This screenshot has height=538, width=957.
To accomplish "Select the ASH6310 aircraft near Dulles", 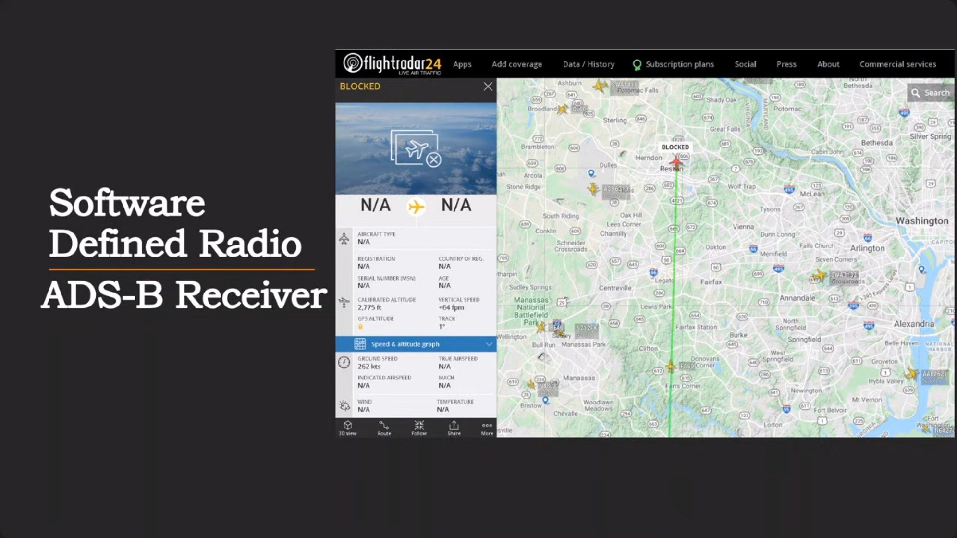I will coord(593,189).
